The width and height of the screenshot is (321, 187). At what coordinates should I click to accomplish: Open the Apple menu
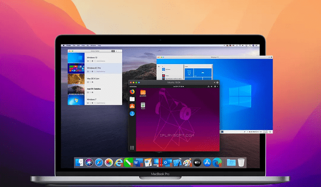tap(64, 45)
